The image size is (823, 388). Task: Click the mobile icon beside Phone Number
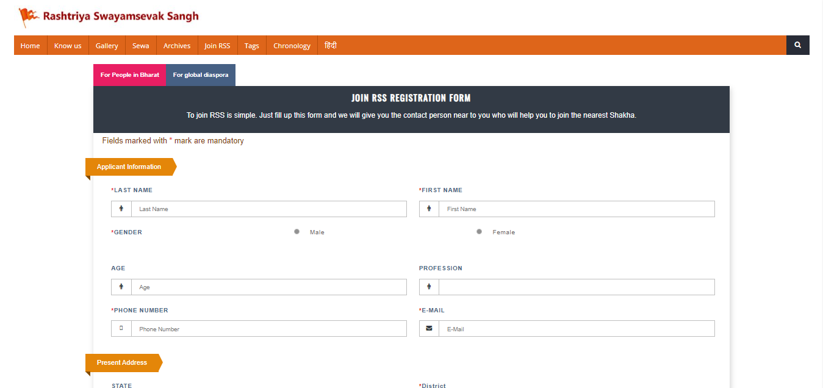point(121,328)
